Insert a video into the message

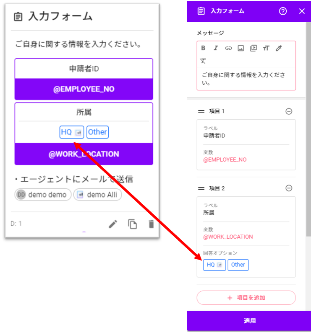point(253,48)
